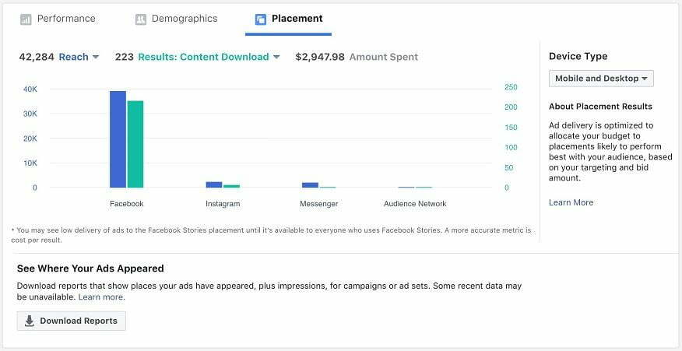Click the download arrow icon in Download Reports
This screenshot has width=682, height=351.
click(29, 321)
